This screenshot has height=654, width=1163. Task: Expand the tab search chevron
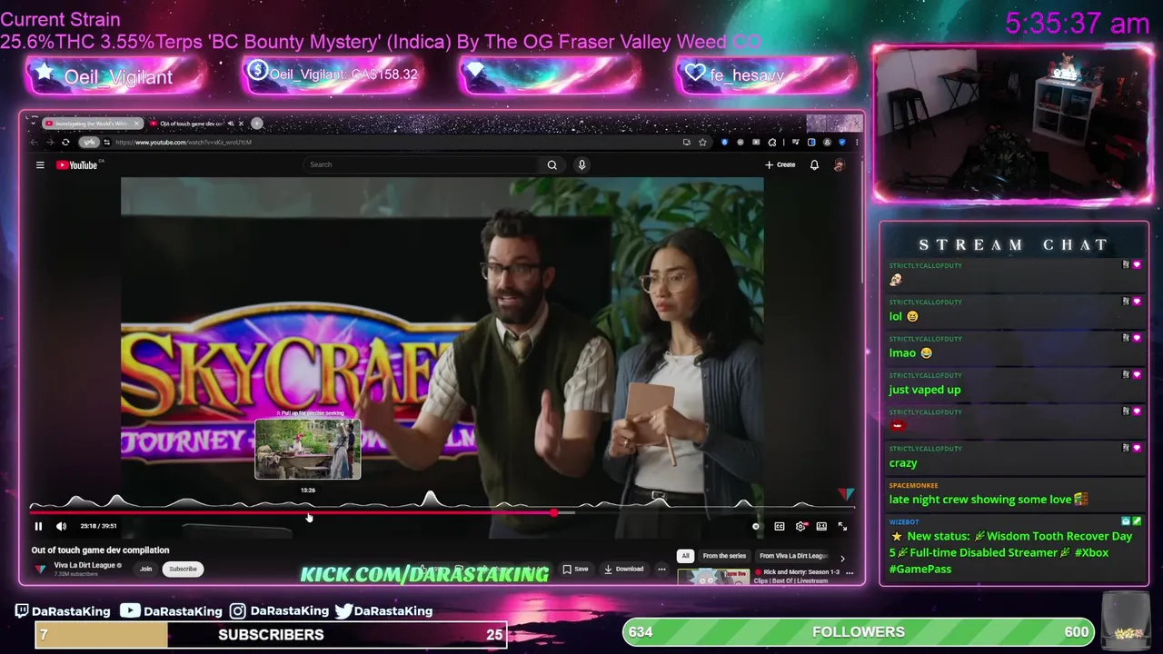(34, 123)
